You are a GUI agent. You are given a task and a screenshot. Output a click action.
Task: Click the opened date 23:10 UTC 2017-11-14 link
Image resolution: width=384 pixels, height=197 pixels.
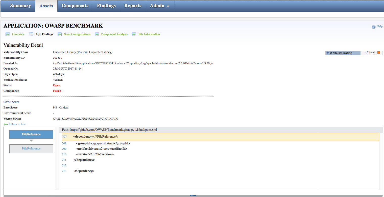pyautogui.click(x=67, y=69)
